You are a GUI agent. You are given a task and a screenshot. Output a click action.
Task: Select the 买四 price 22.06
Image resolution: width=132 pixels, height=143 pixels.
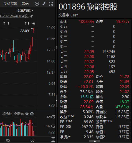89,67
